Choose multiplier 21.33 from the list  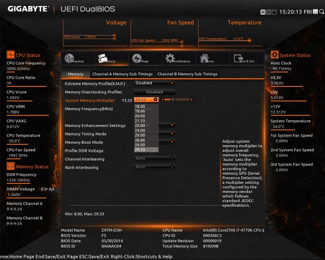pos(146,121)
